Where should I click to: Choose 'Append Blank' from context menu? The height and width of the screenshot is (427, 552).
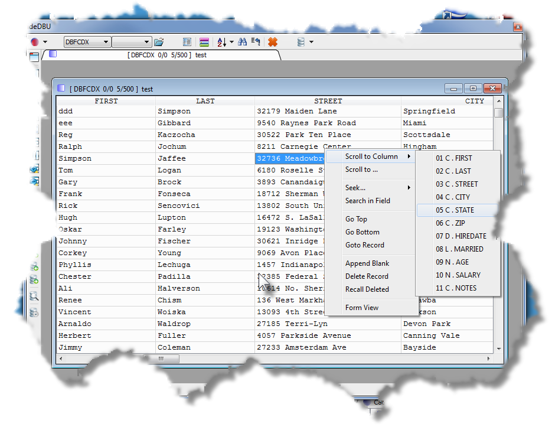point(367,263)
